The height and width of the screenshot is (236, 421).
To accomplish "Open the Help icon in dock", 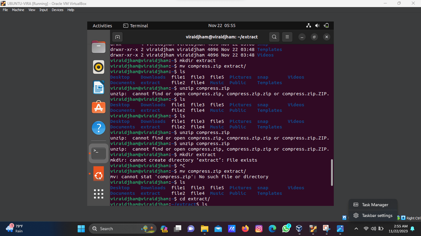I will 99,128.
